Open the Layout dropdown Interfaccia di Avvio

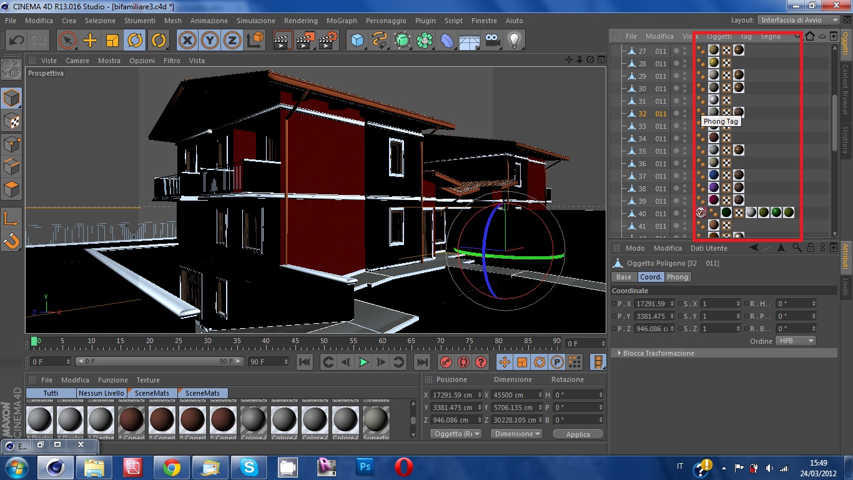tap(799, 21)
